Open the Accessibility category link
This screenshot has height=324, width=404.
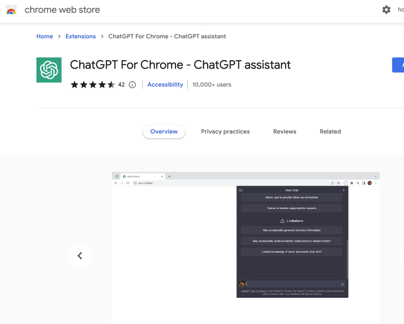(x=165, y=85)
